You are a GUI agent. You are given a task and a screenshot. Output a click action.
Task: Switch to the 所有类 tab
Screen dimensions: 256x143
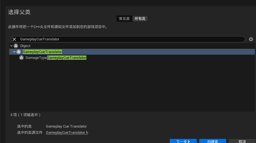[140, 19]
